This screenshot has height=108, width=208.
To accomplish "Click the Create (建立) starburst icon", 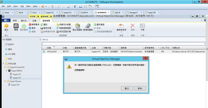I will tap(6, 26).
